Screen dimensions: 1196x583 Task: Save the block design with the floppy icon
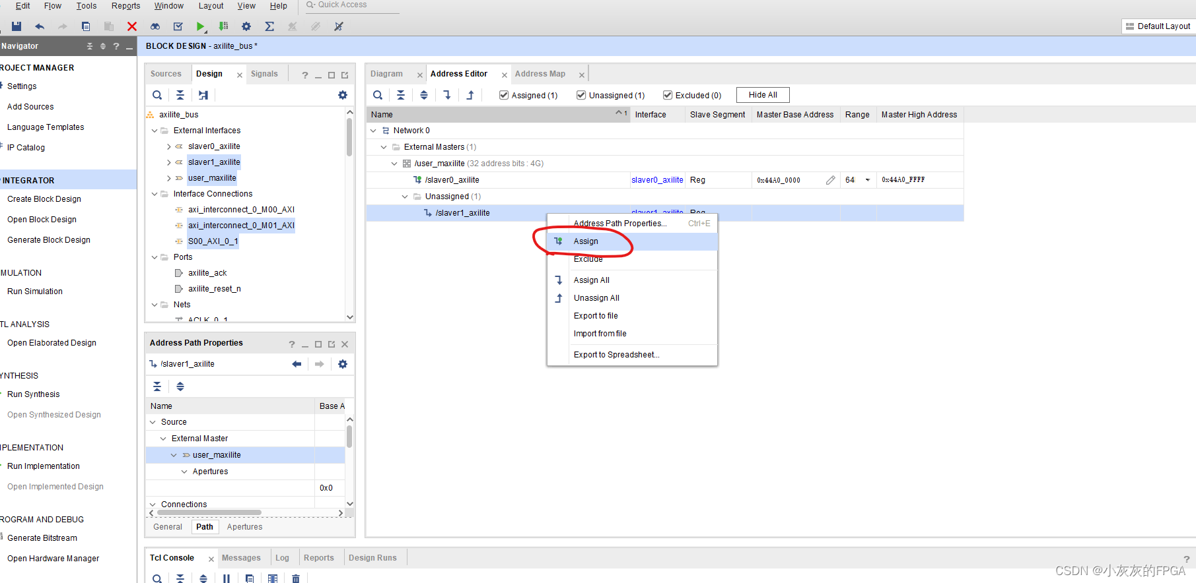tap(17, 26)
